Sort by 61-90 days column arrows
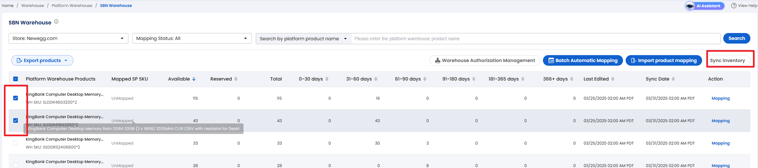 (425, 79)
